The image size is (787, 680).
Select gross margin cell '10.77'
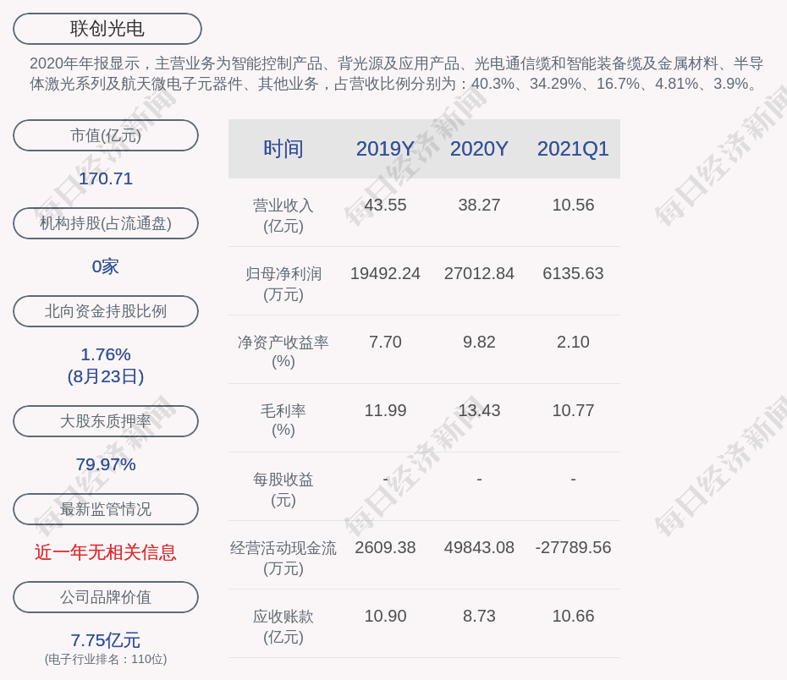point(573,411)
